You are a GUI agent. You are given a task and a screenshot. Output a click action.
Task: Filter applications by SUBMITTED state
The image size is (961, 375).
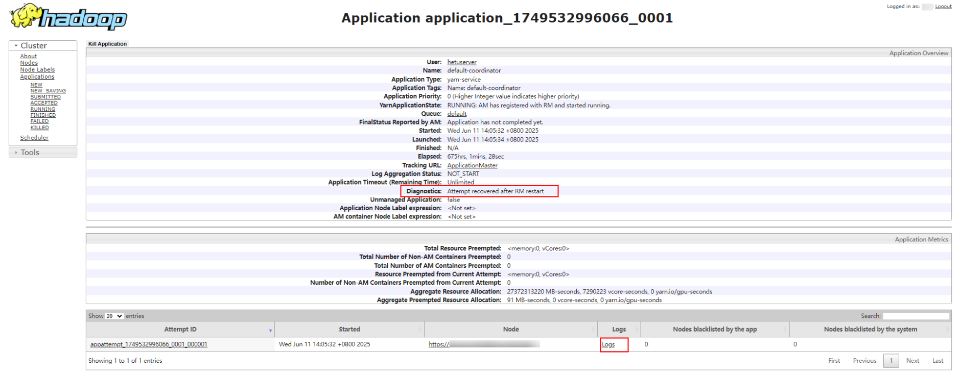pyautogui.click(x=45, y=97)
